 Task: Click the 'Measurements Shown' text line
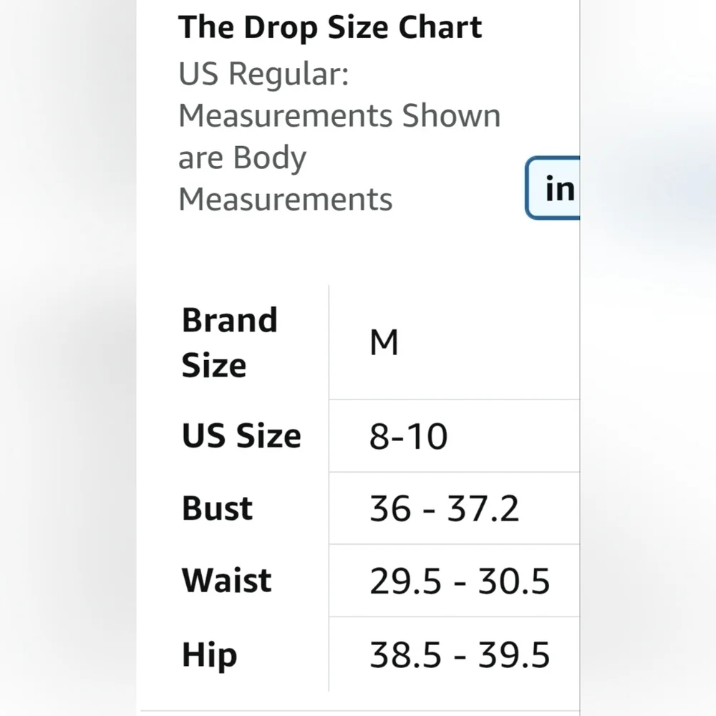(339, 115)
